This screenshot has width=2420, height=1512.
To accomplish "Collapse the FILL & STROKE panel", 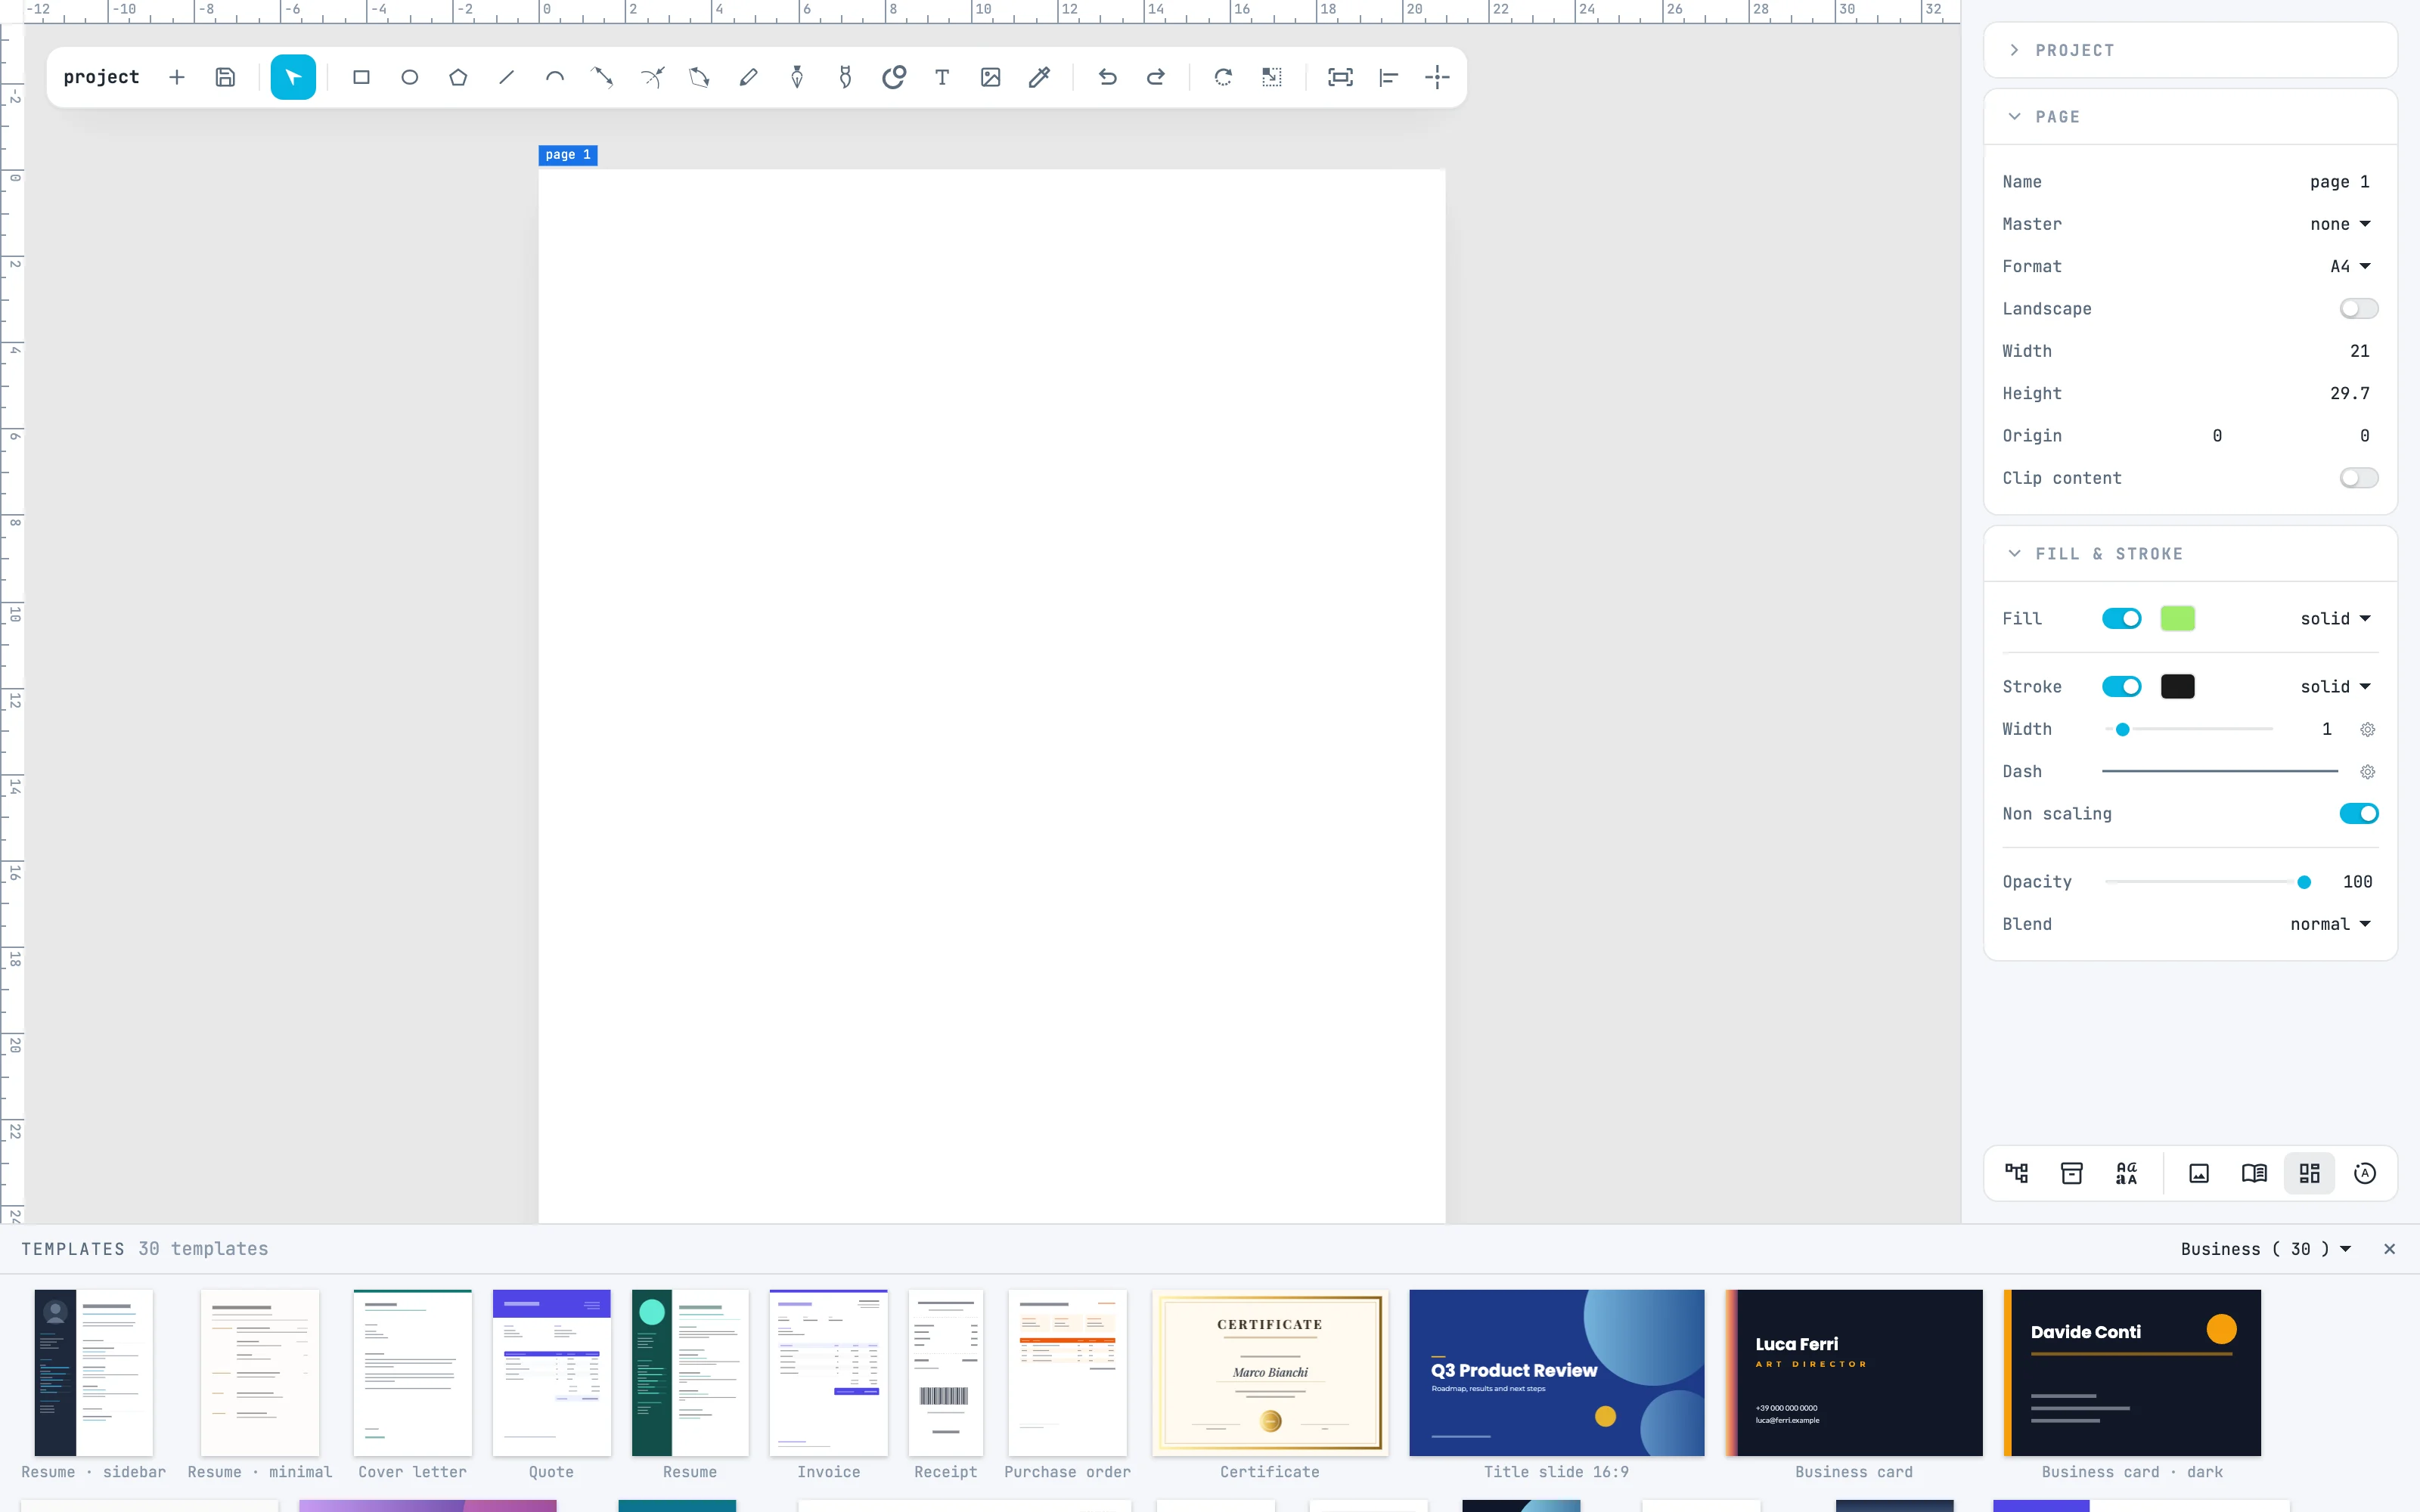I will click(2190, 554).
